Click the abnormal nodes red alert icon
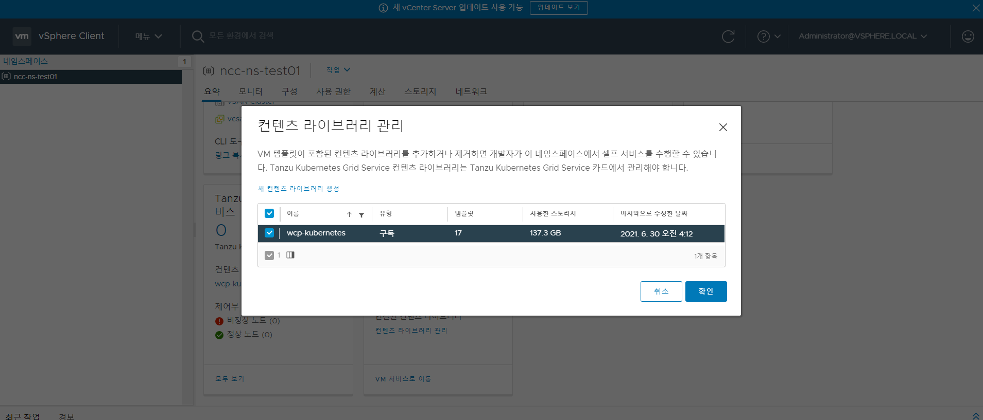The width and height of the screenshot is (983, 420). point(219,321)
